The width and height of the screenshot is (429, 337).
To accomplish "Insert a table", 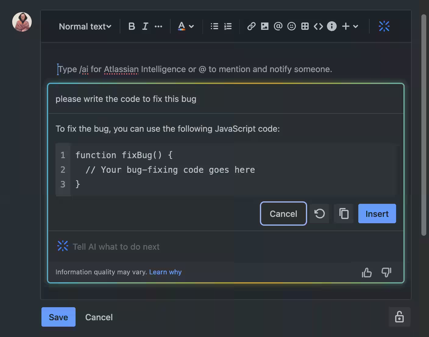I will 305,26.
